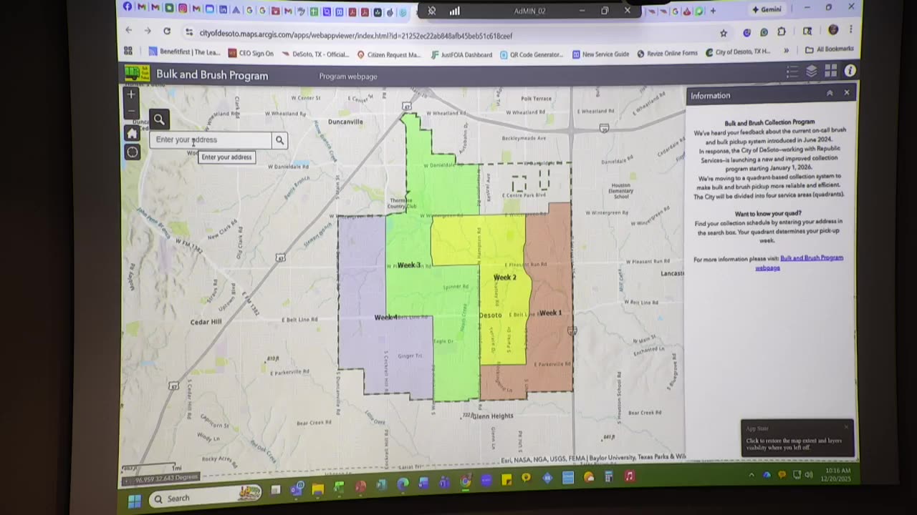917x515 pixels.
Task: Dismiss the App State restore notification
Action: [x=846, y=427]
